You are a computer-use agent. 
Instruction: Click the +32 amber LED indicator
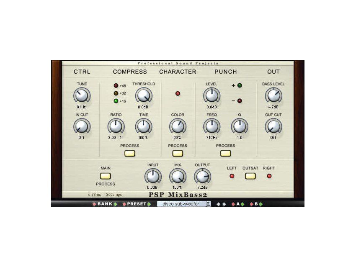116,93
